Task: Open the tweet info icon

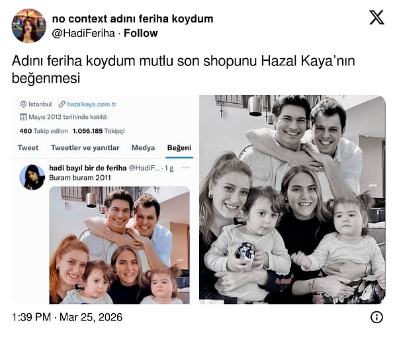Action: [376, 317]
